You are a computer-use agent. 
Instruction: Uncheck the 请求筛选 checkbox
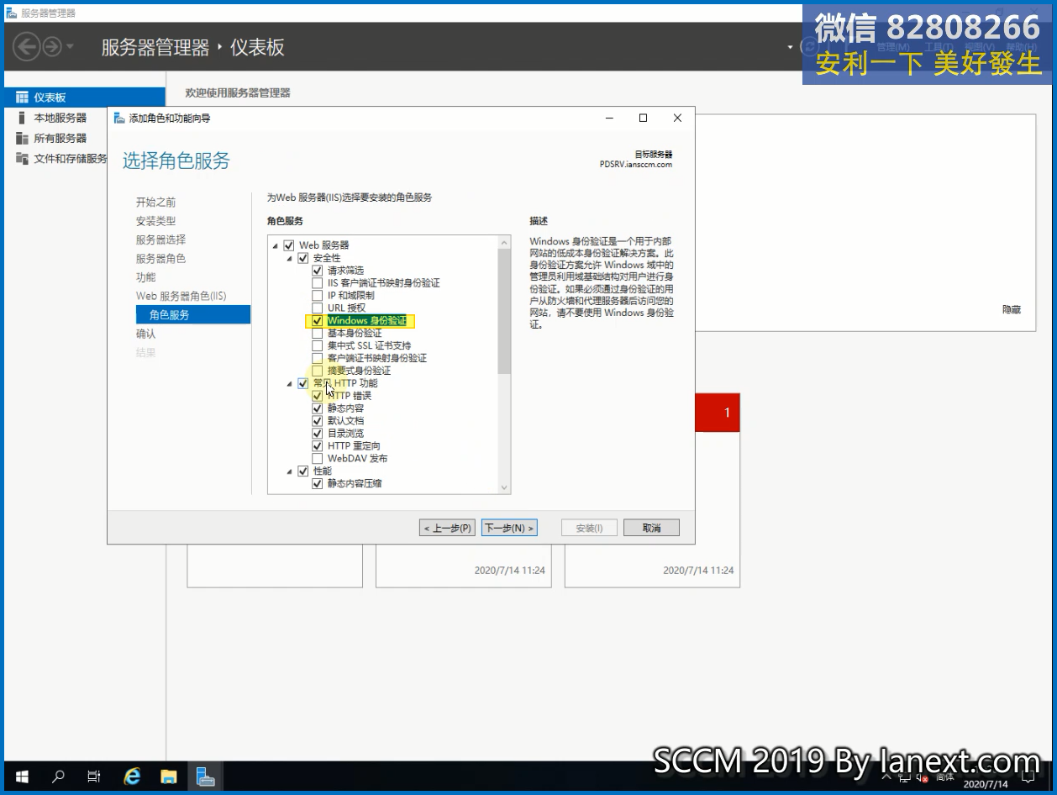318,271
